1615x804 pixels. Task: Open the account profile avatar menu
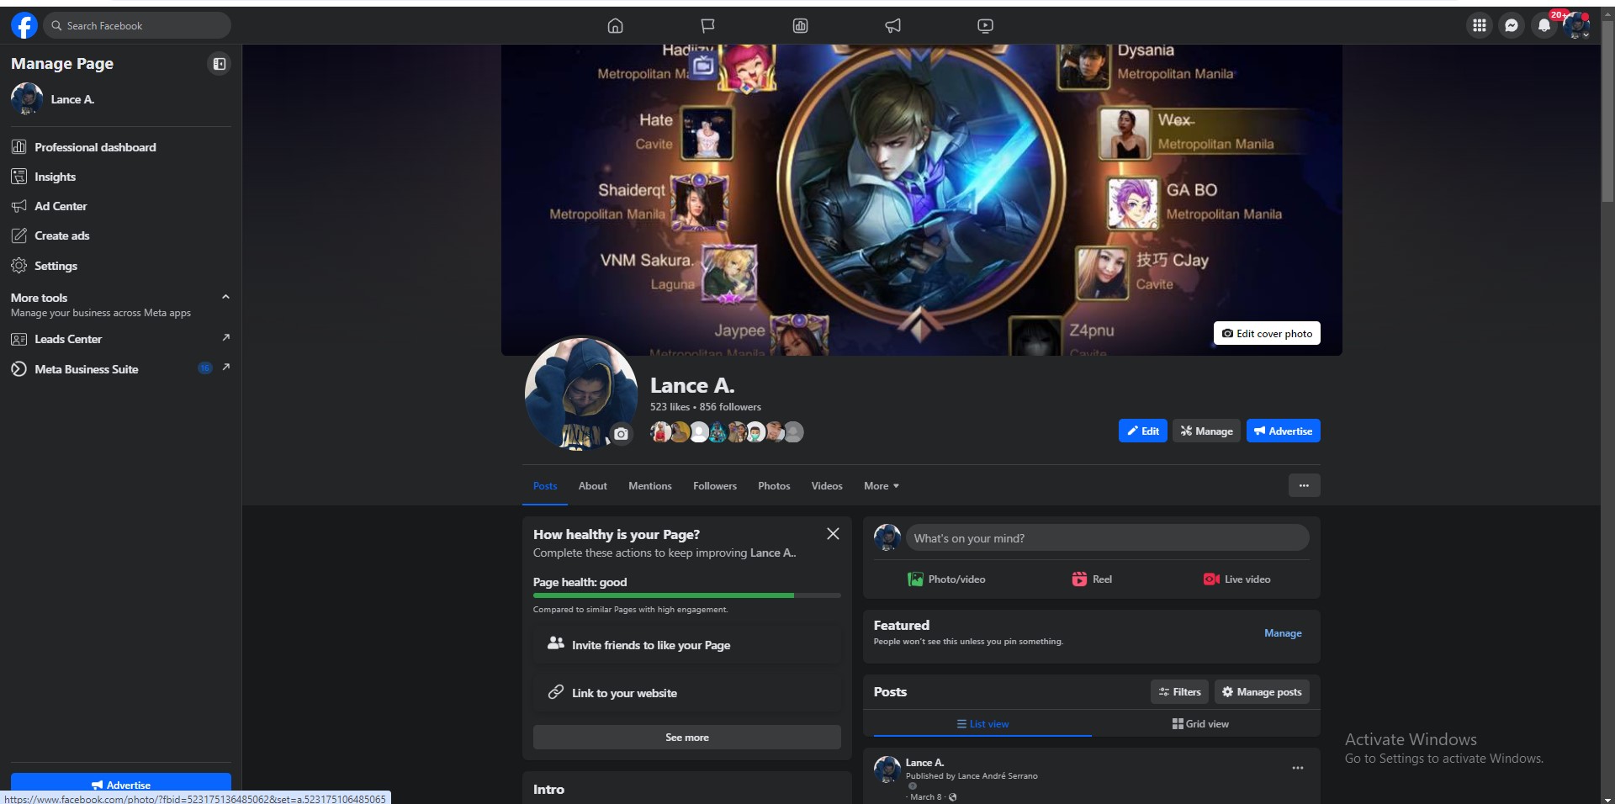click(x=1576, y=25)
